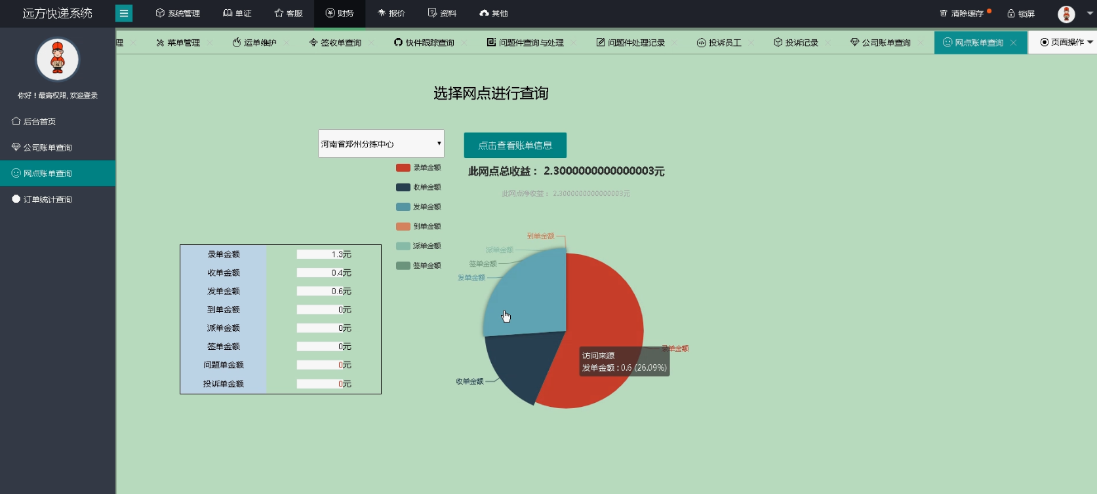
Task: Switch to the 问题件查询与处理 tab
Action: [525, 43]
